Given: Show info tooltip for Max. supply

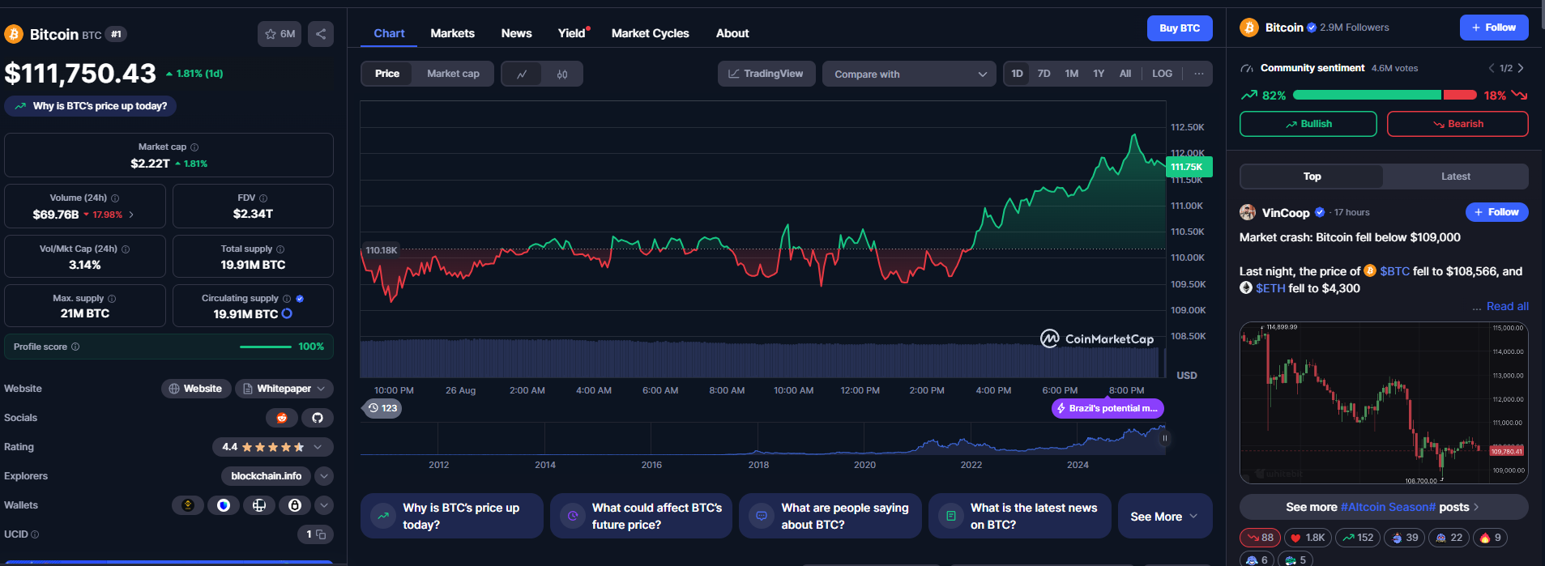Looking at the screenshot, I should point(112,299).
